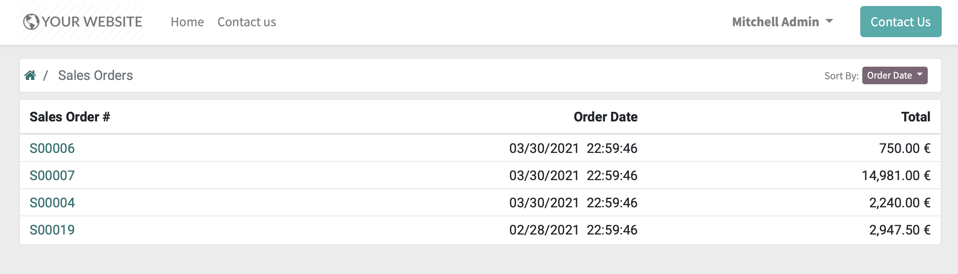Screen dimensions: 958x274
Task: Click the order date of S00019
Action: pyautogui.click(x=573, y=230)
